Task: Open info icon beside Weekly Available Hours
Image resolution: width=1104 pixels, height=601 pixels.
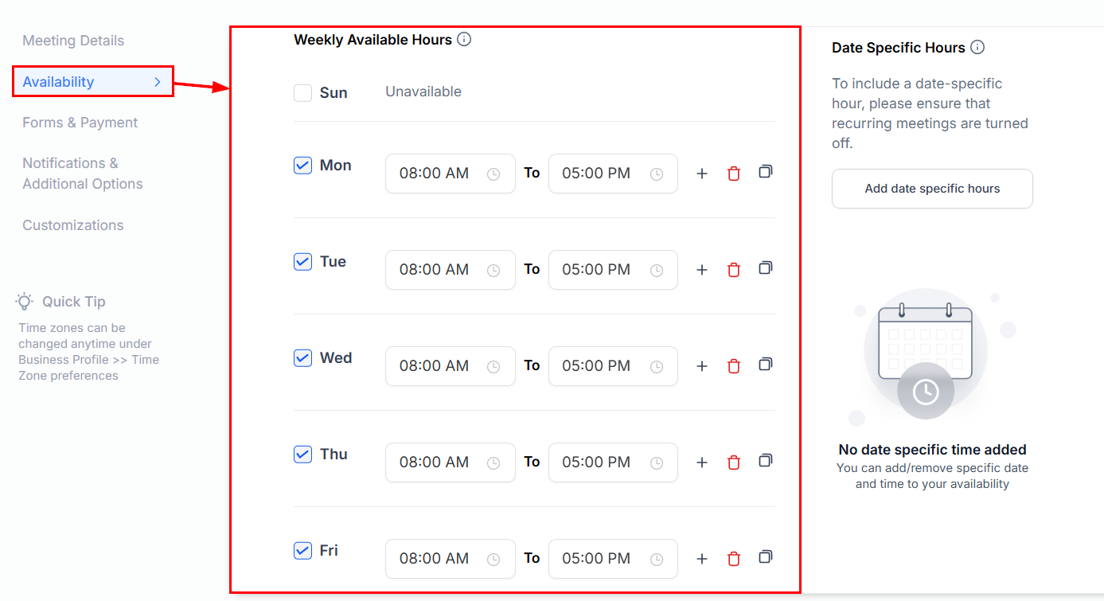Action: 464,39
